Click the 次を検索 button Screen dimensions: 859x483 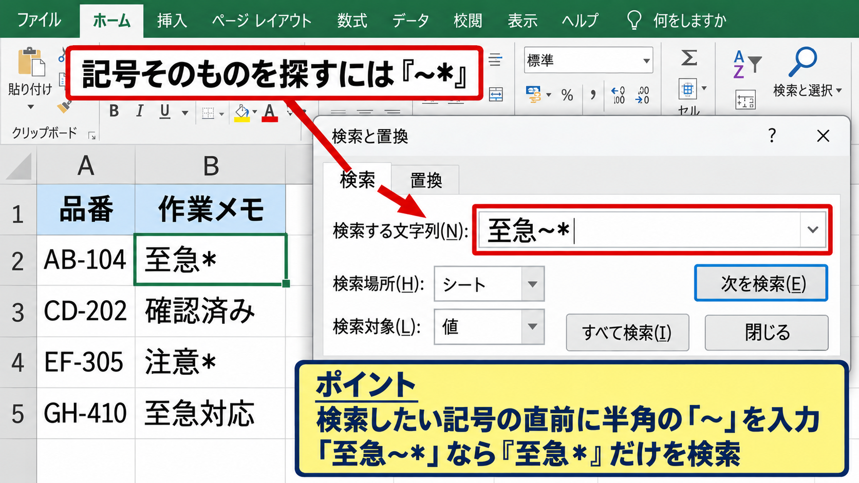(761, 283)
